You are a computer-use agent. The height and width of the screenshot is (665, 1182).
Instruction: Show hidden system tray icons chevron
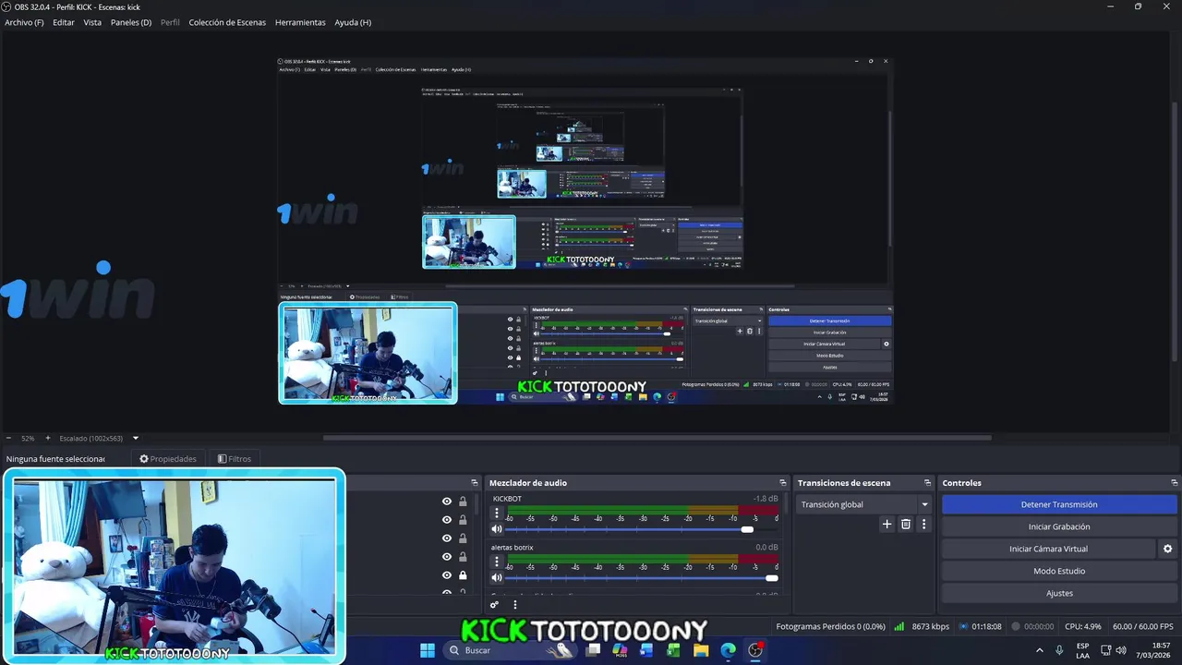point(1040,650)
